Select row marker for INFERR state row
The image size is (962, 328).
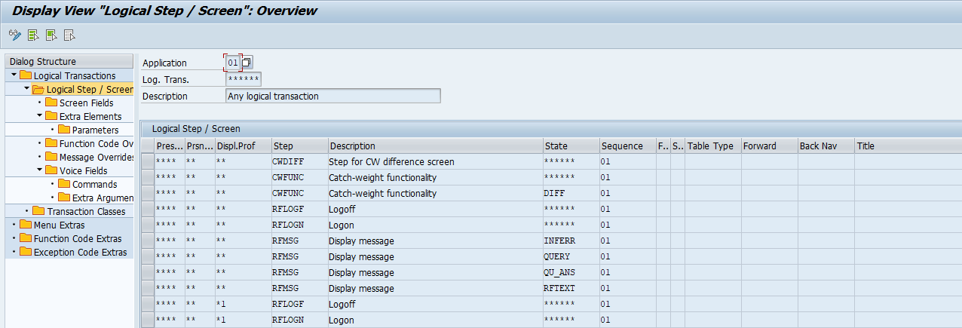[147, 241]
